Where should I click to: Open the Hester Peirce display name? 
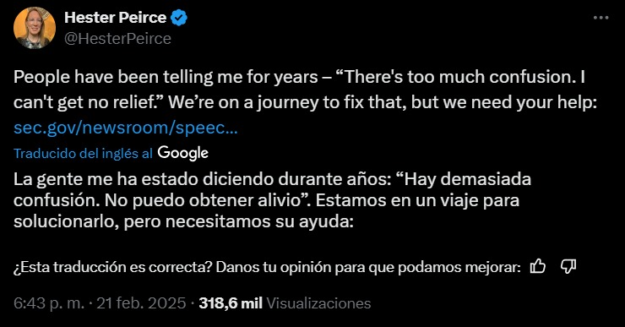click(115, 18)
